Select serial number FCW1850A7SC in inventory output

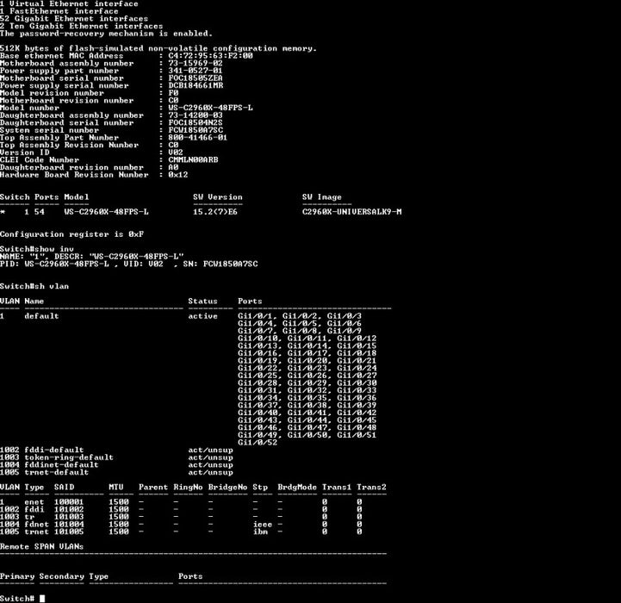230,264
